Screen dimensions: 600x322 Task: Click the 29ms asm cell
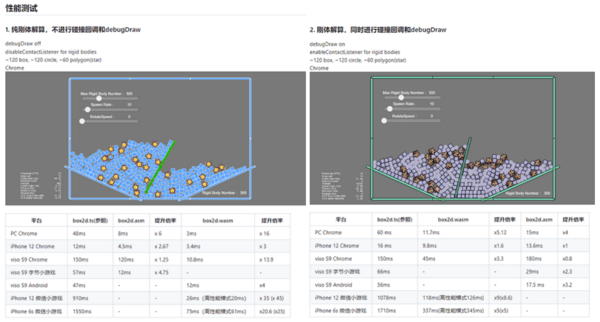[x=539, y=271]
